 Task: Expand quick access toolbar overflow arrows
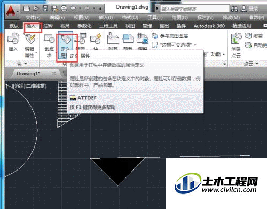point(100,9)
